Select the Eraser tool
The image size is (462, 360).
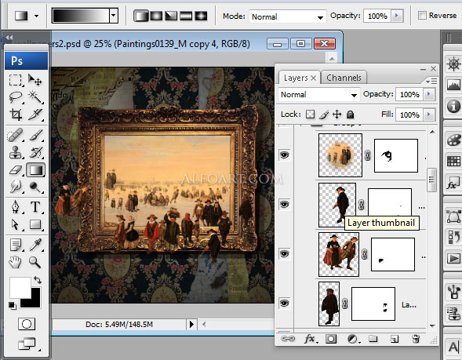tap(16, 170)
